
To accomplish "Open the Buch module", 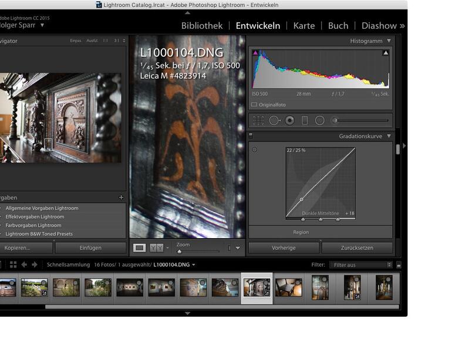I will click(x=338, y=26).
